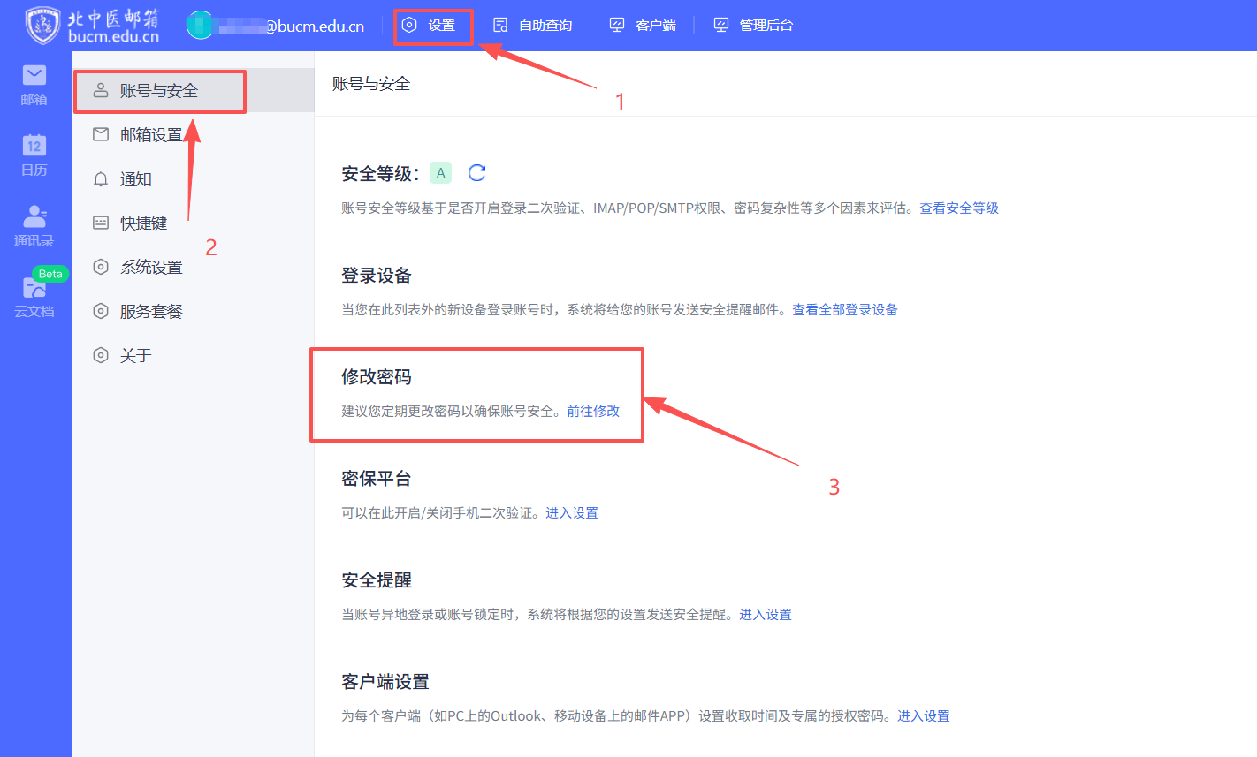Viewport: 1257px width, 757px height.
Task: Click the refresh icon beside 安全等级
Action: 476,173
